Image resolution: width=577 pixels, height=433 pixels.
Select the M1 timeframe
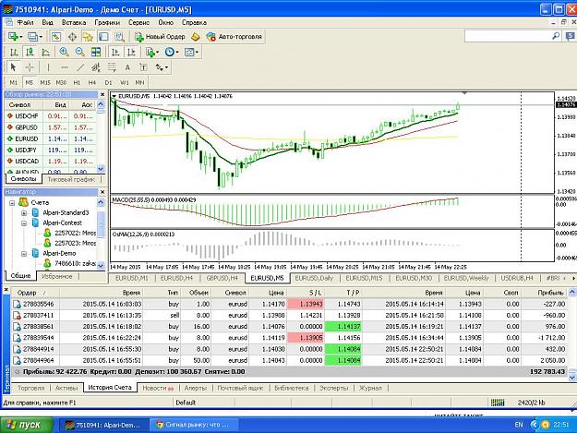14,82
